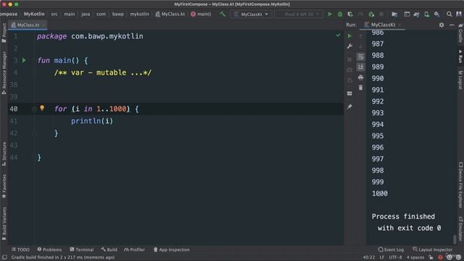Click the green inspection checkmark in editor
Image resolution: width=464 pixels, height=261 pixels.
point(339,36)
